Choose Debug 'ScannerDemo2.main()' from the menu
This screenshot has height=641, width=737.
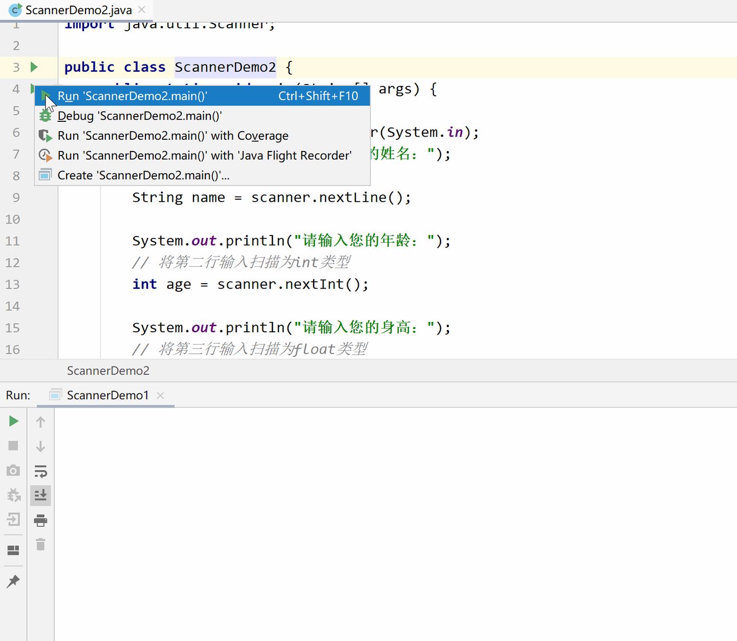[x=140, y=116]
